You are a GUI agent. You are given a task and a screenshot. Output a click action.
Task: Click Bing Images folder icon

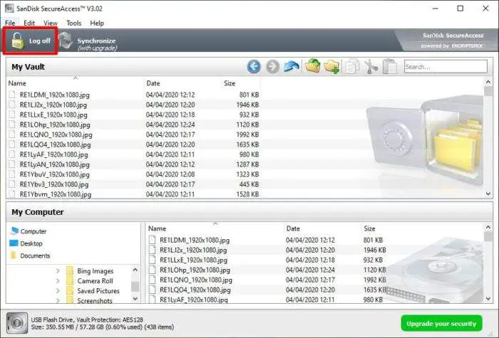tap(70, 271)
